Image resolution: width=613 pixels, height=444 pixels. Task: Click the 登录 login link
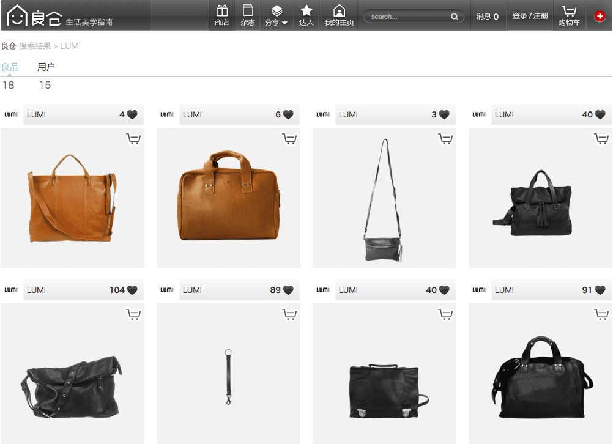(519, 16)
